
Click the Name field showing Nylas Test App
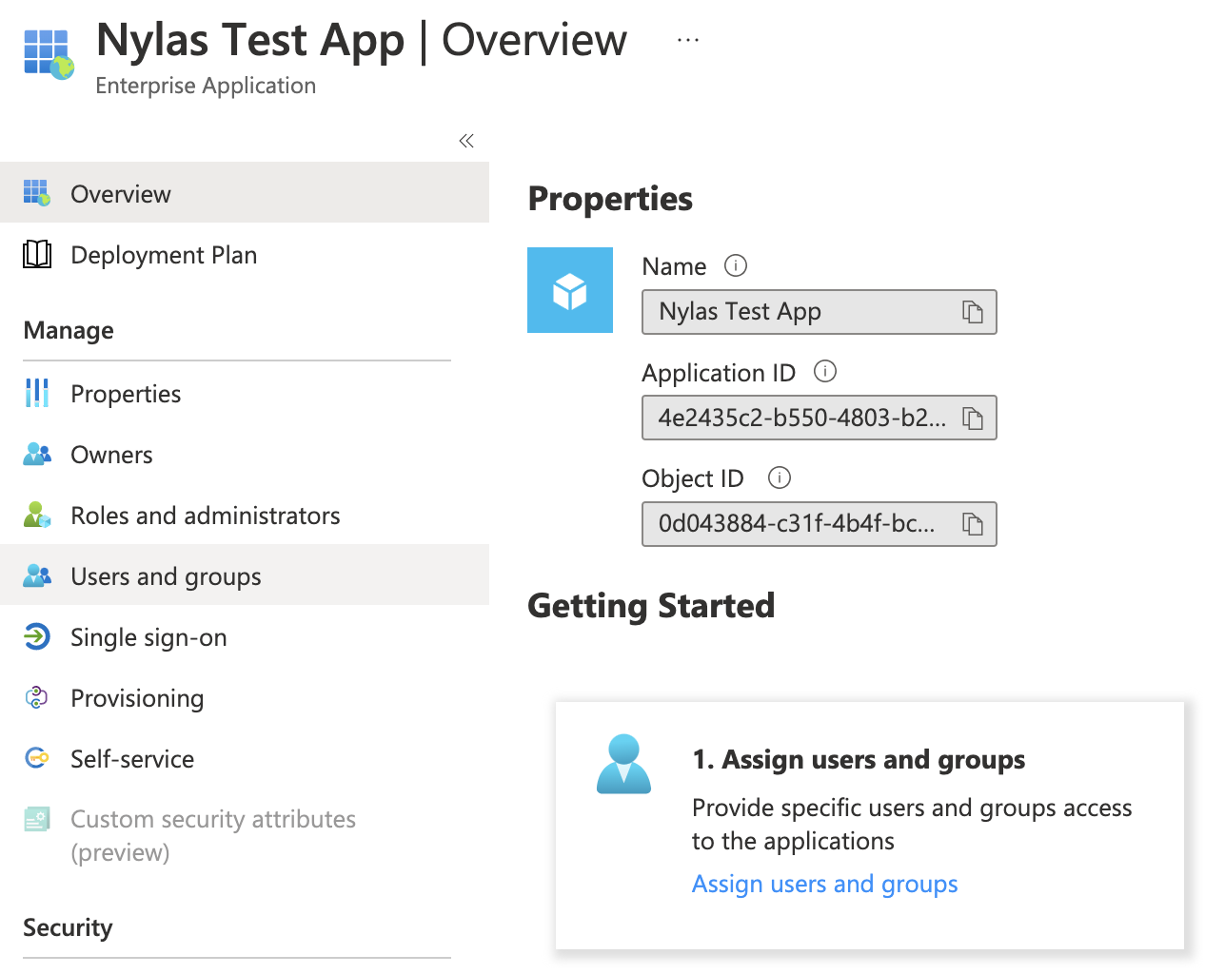pyautogui.click(x=820, y=312)
